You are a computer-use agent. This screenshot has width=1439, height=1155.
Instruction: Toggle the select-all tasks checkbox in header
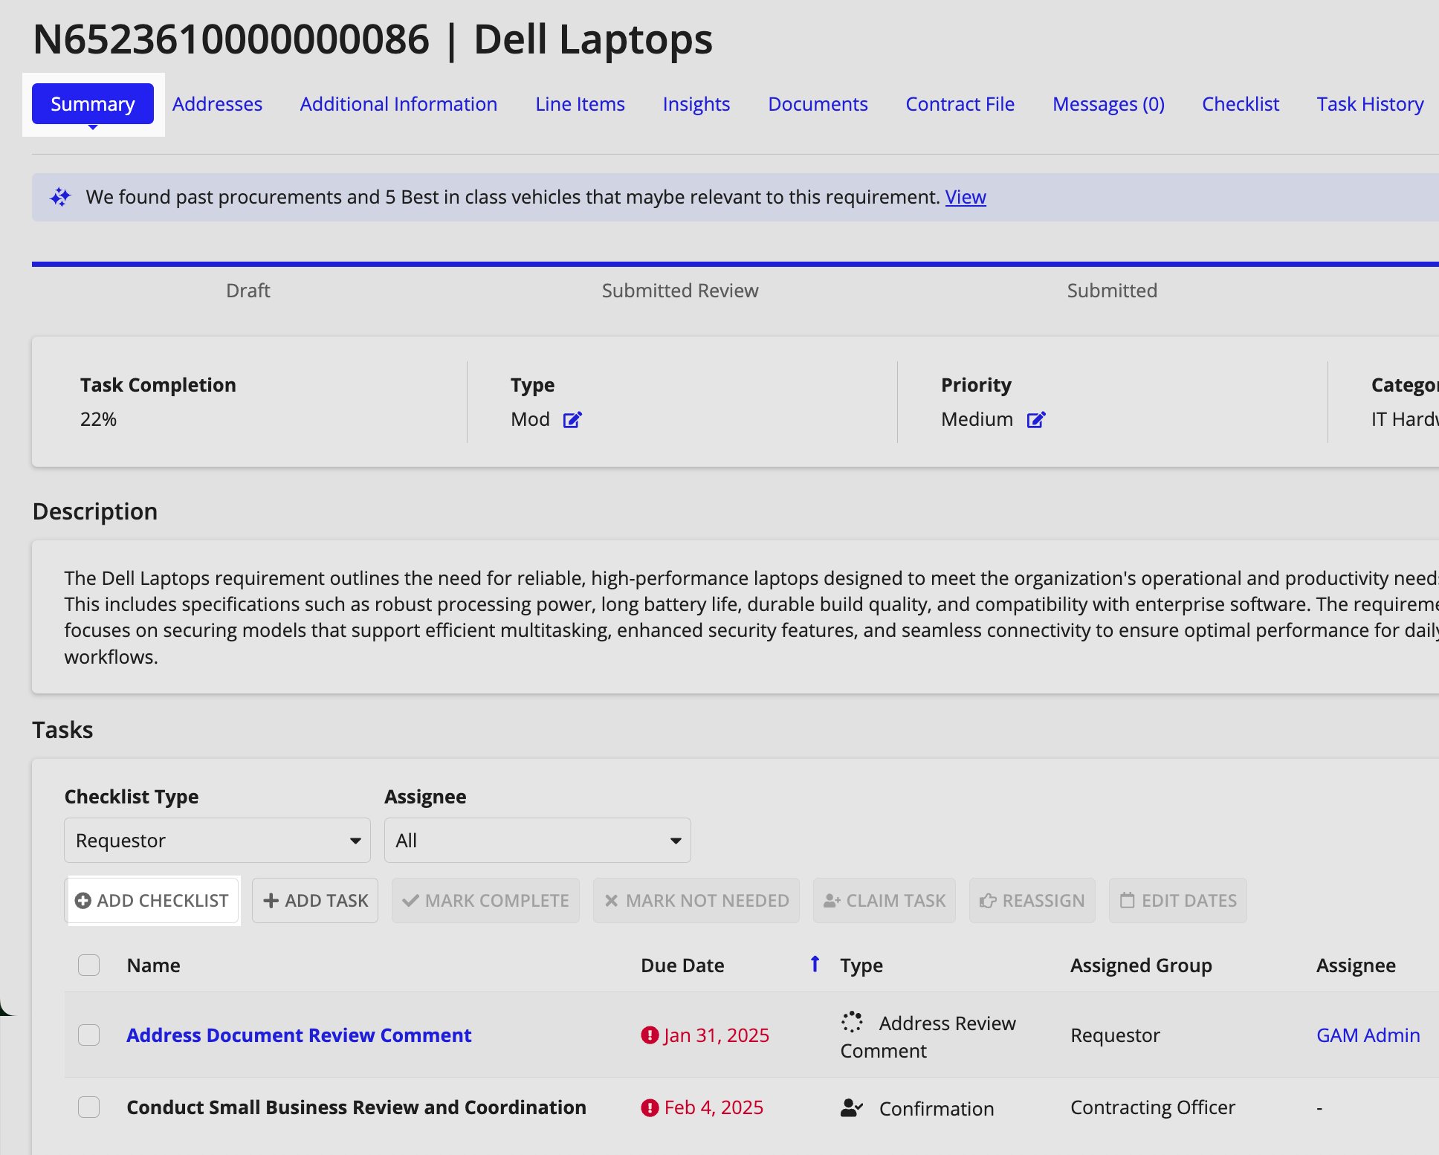(89, 965)
